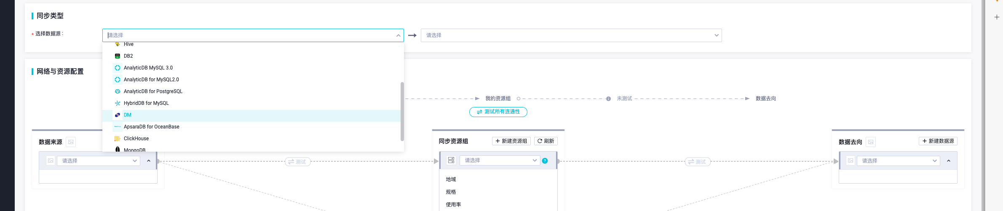This screenshot has width=1003, height=211.
Task: Select the highlighted DM option
Action: pyautogui.click(x=251, y=115)
